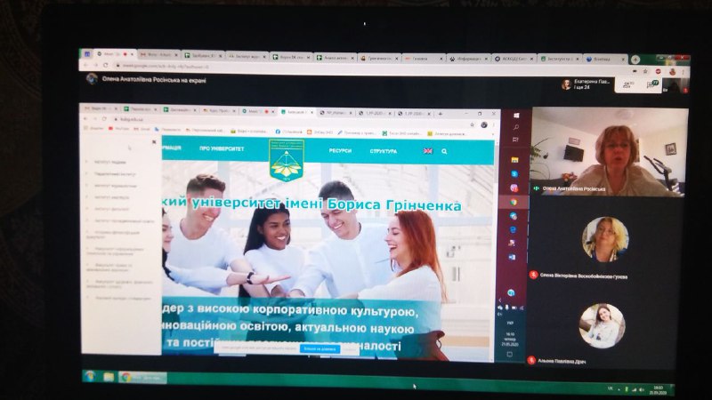This screenshot has height=400, width=712.
Task: Click the Start button on the bottom taskbar
Action: pos(90,376)
